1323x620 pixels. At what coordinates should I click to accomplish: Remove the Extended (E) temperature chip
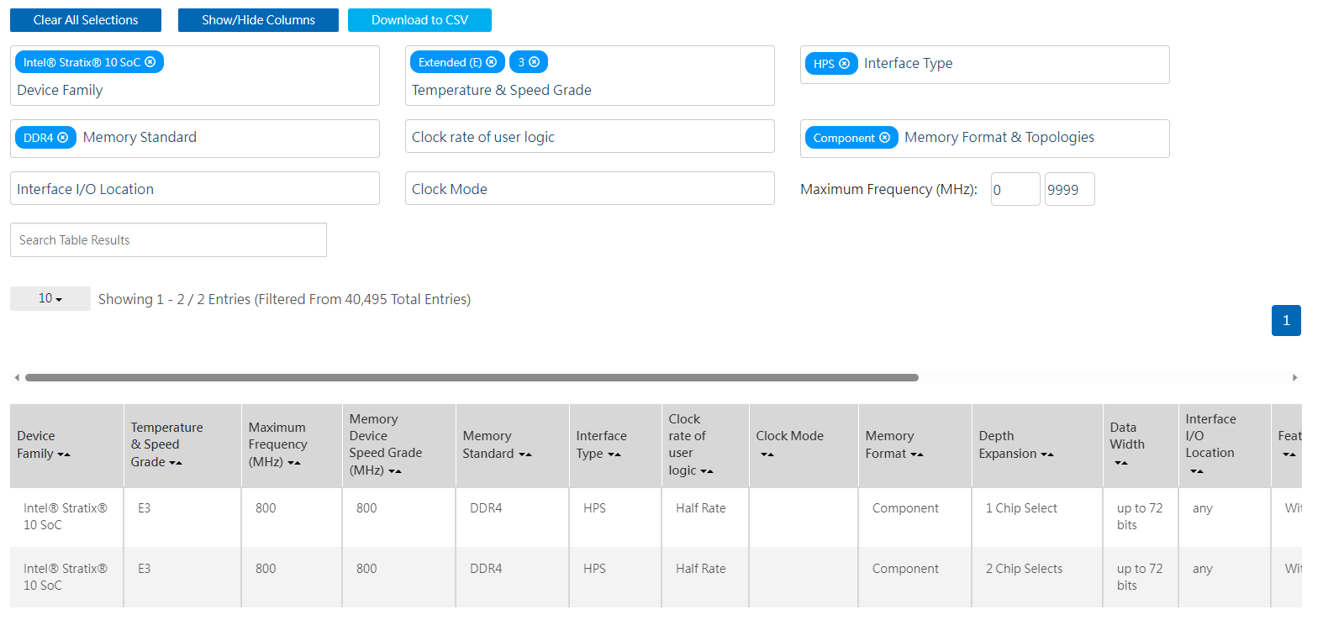(x=492, y=62)
